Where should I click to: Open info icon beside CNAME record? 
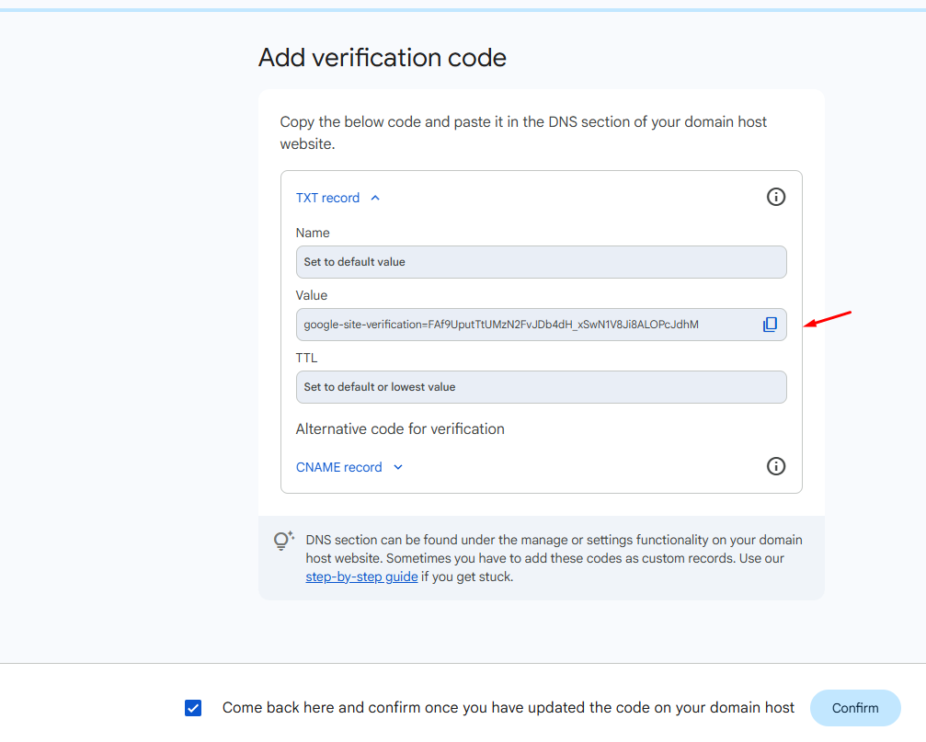click(776, 466)
